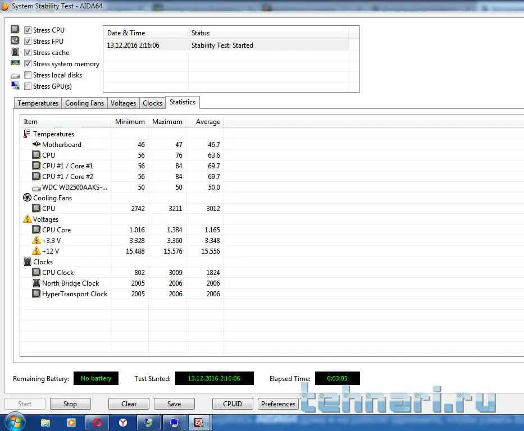Switch to the Cooling Fans tab
The image size is (524, 431).
84,103
